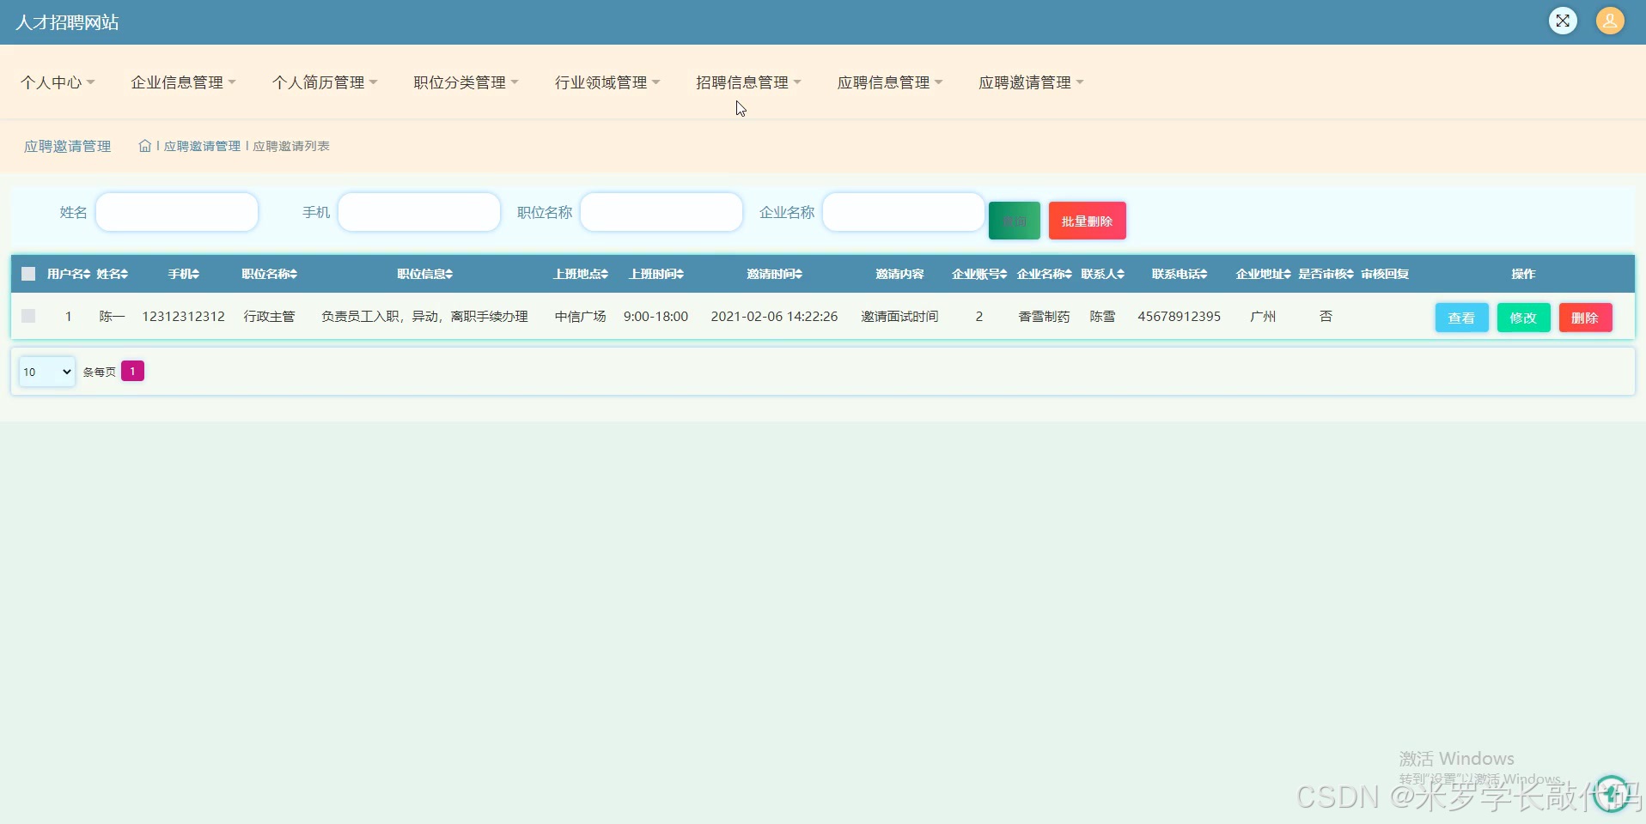Click the 陈雪 contact person cell
Screen dimensions: 1646x824
pos(1102,316)
